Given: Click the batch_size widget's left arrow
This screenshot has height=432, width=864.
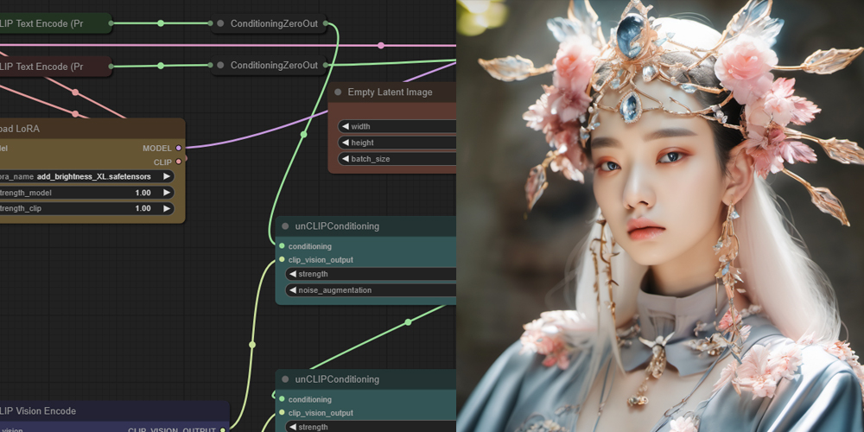Looking at the screenshot, I should [x=346, y=159].
